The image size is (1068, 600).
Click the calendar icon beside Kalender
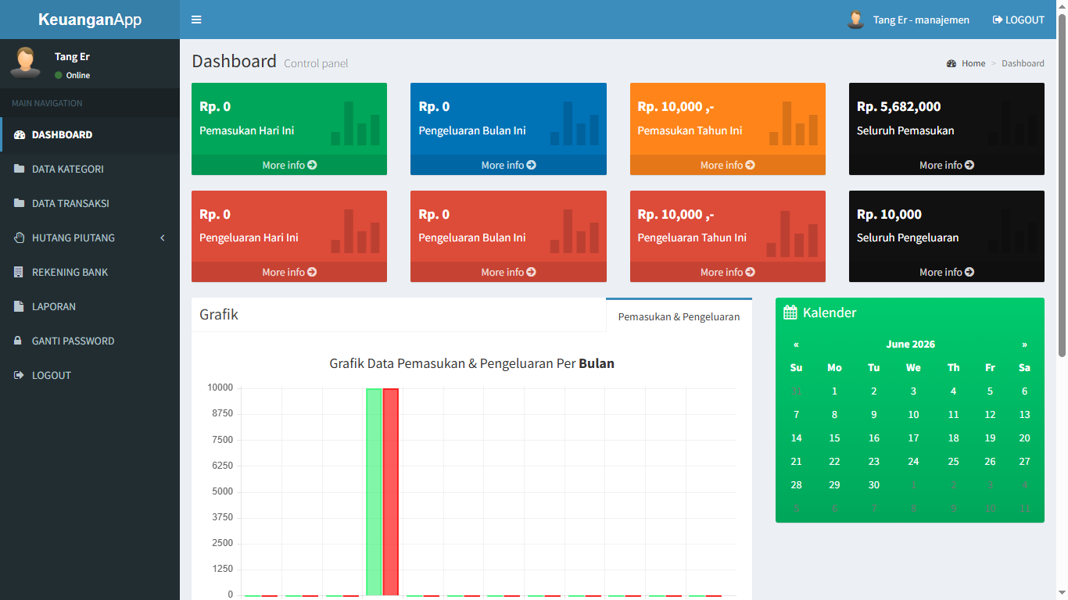pos(790,312)
